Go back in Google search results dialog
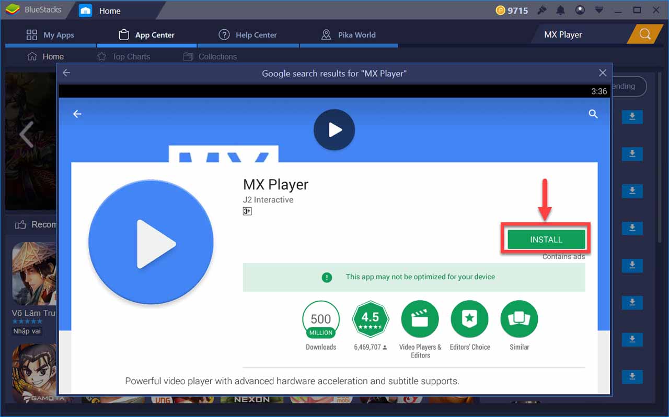The image size is (669, 417). (66, 73)
